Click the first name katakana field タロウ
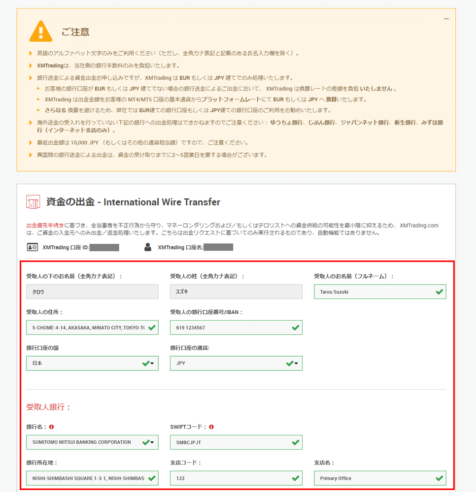 tap(92, 292)
